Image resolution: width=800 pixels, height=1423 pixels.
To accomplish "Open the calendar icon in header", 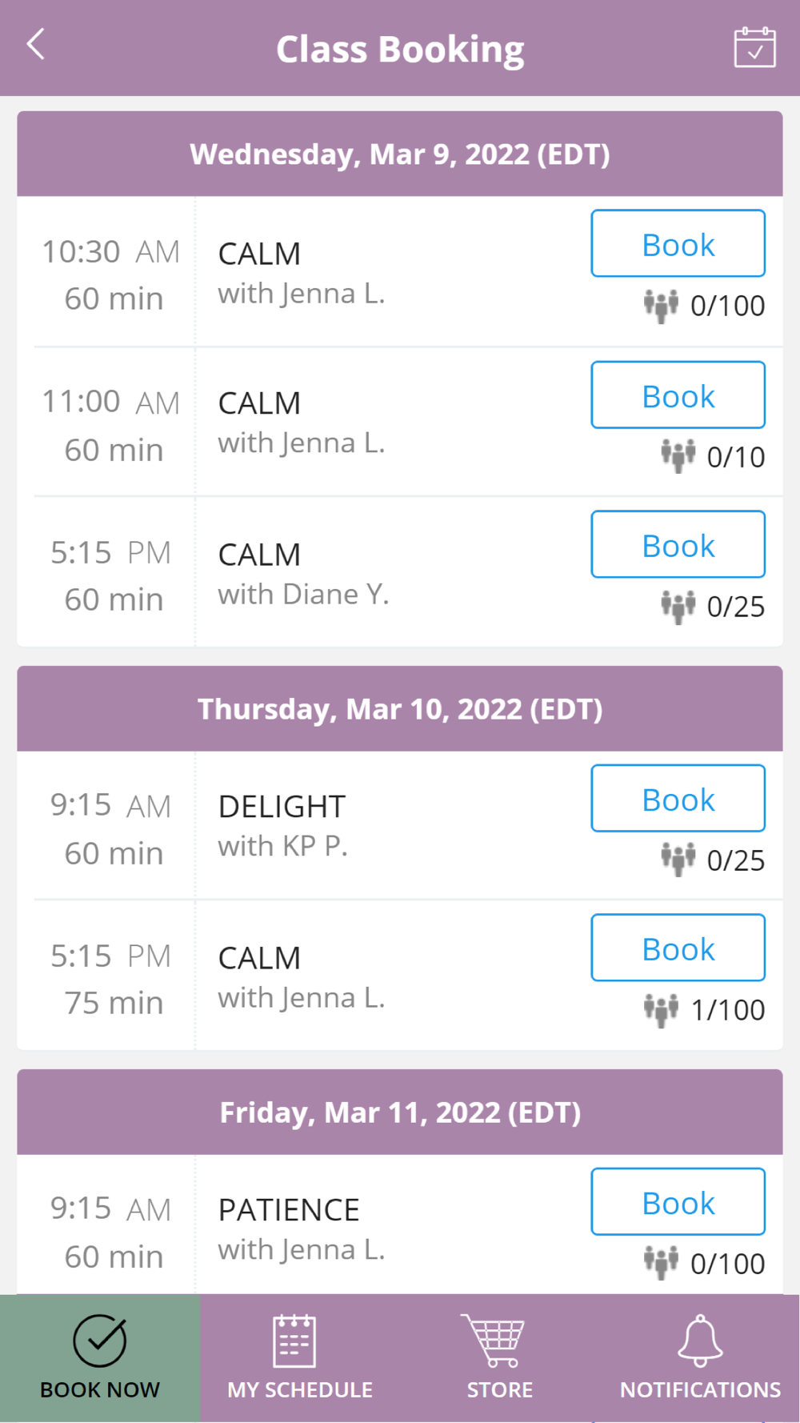I will point(754,48).
